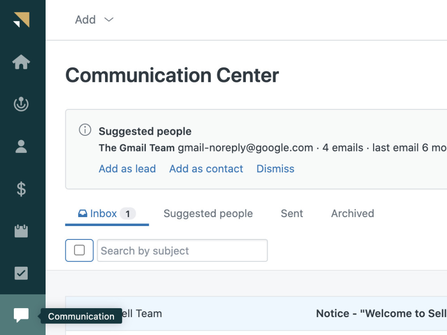Dismiss the Gmail Team suggestion
Image resolution: width=447 pixels, height=335 pixels.
(275, 169)
